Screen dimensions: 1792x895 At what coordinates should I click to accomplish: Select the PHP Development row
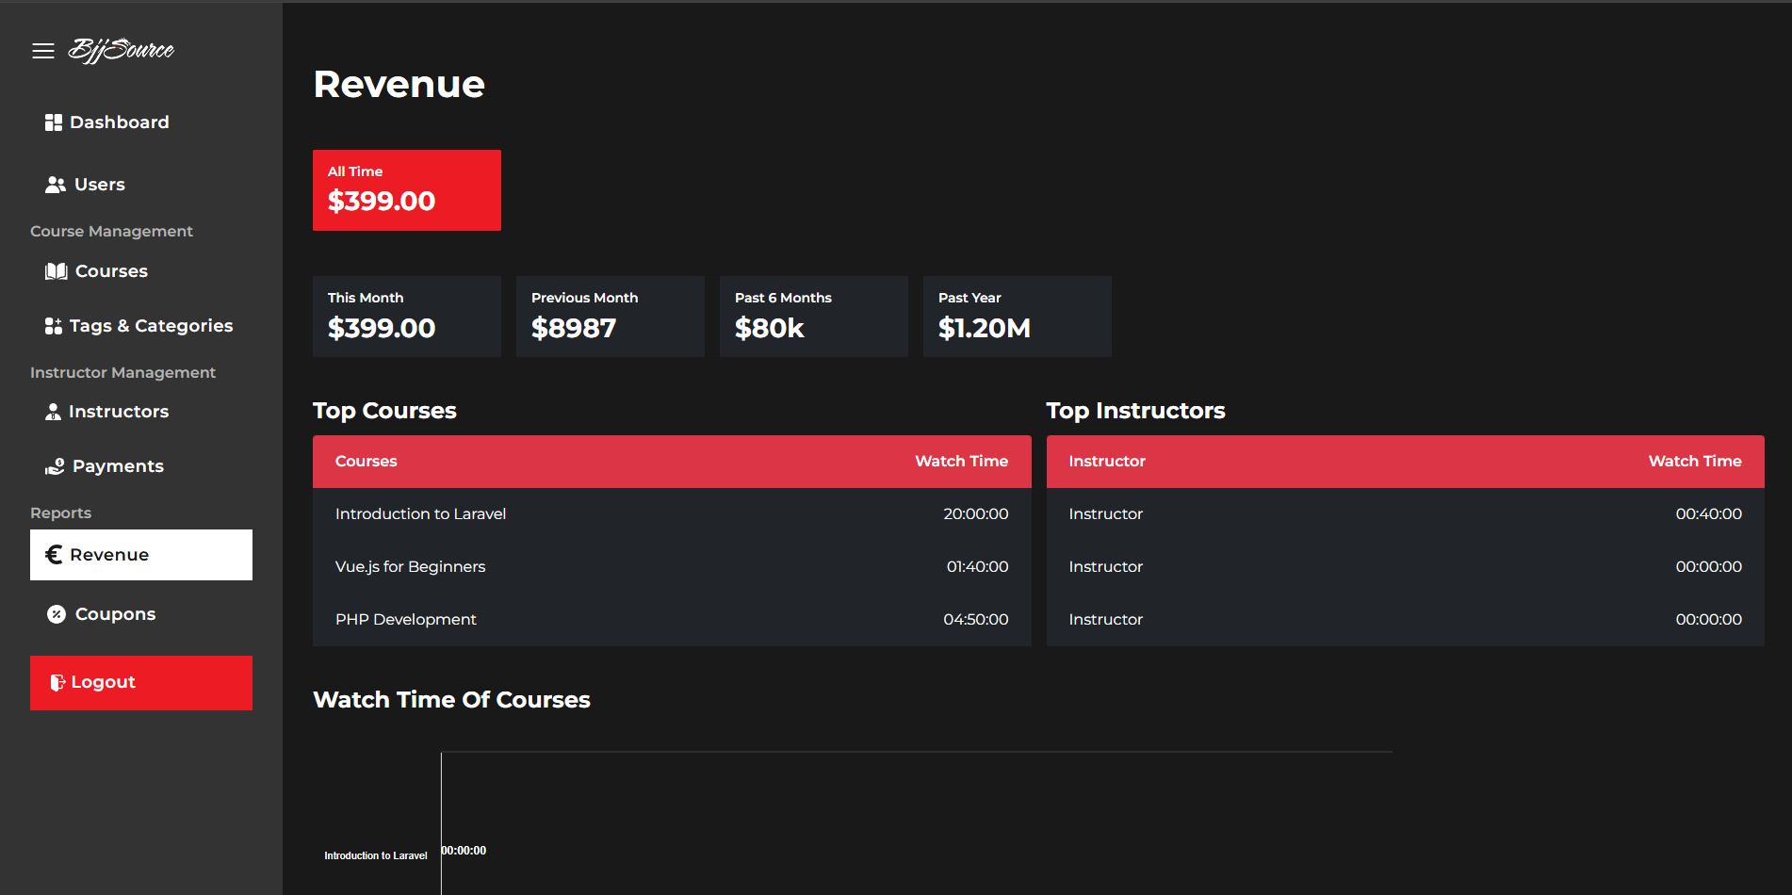(672, 620)
